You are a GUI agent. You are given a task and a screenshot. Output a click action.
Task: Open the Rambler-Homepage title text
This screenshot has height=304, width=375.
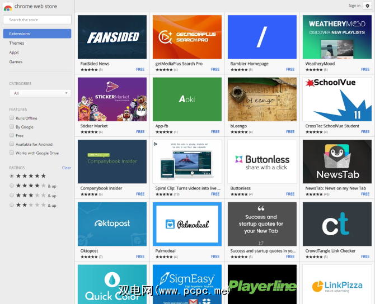(x=250, y=64)
